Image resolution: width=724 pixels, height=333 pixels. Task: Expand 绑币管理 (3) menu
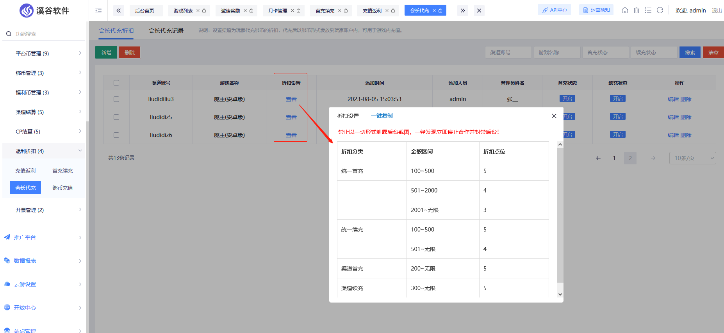(44, 73)
